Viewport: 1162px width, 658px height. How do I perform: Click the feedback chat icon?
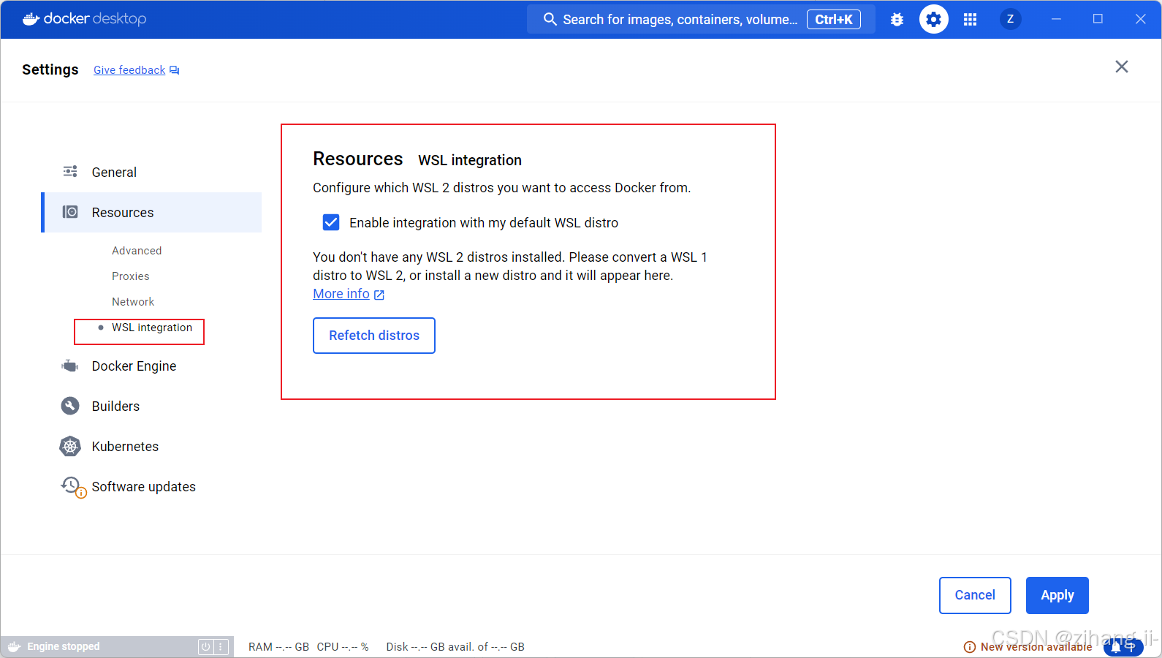(174, 70)
